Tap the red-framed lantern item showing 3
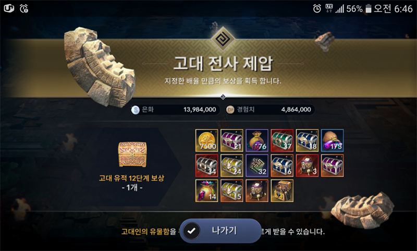The height and width of the screenshot is (251, 417). tap(307, 165)
